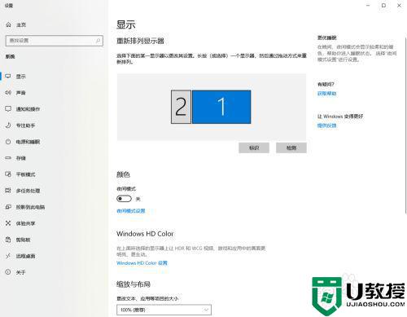The image size is (407, 317).
Task: Select display 2 gray monitor box
Action: (x=181, y=107)
